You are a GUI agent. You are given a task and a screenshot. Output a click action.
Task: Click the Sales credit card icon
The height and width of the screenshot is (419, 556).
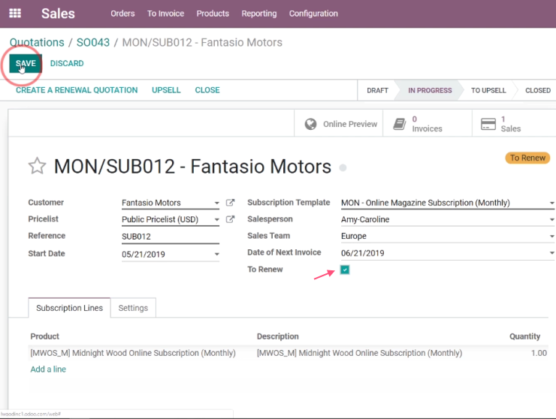coord(488,124)
